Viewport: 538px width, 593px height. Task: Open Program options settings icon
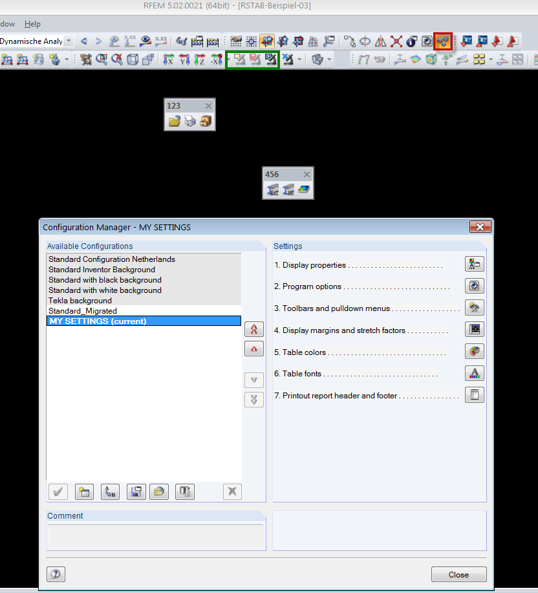(x=474, y=286)
